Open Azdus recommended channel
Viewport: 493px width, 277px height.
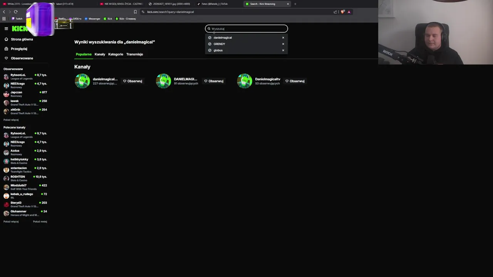coord(25,152)
